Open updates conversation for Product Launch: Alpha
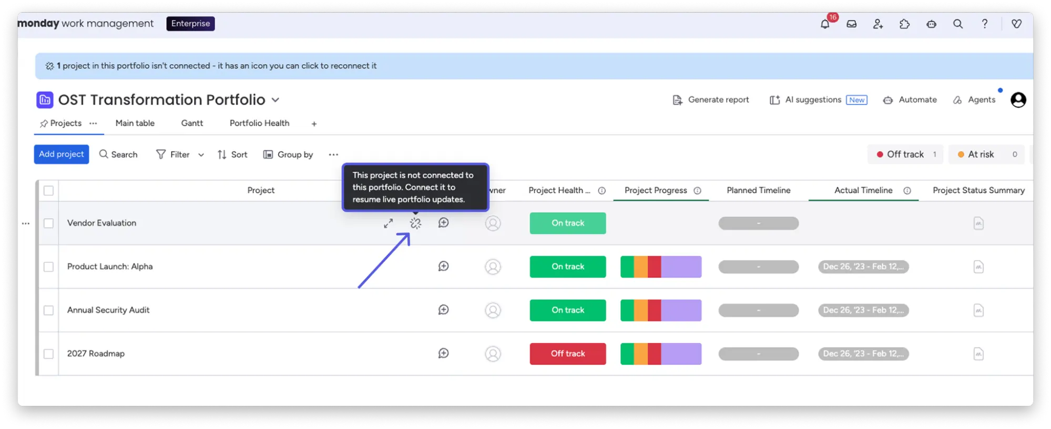The image size is (1051, 429). click(x=444, y=267)
